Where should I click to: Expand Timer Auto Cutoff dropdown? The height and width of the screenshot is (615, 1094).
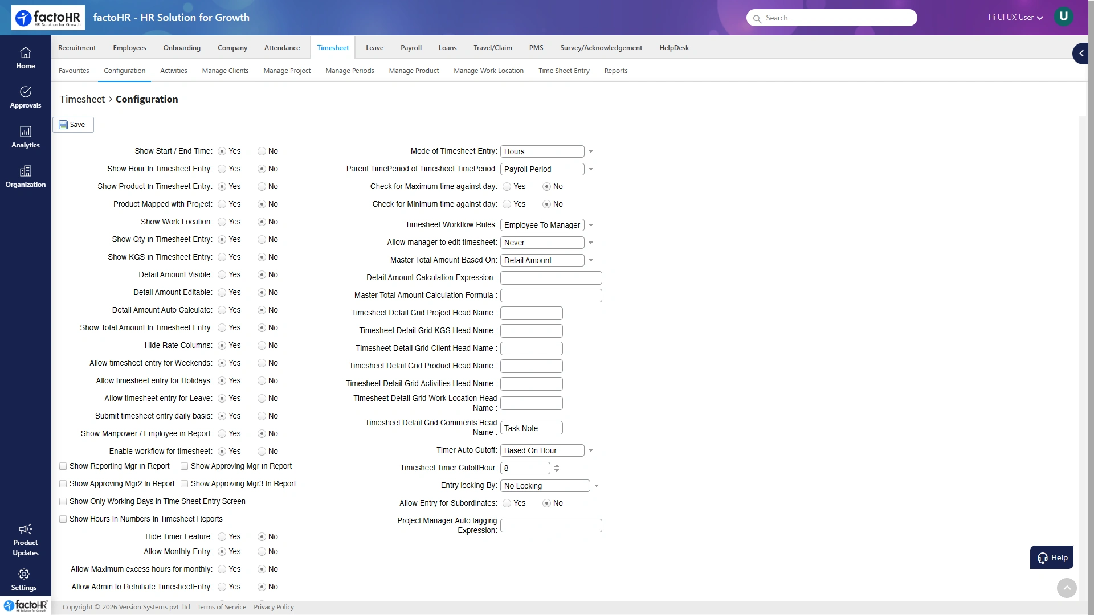click(591, 450)
